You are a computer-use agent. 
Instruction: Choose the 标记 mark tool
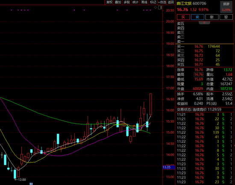[153, 2]
